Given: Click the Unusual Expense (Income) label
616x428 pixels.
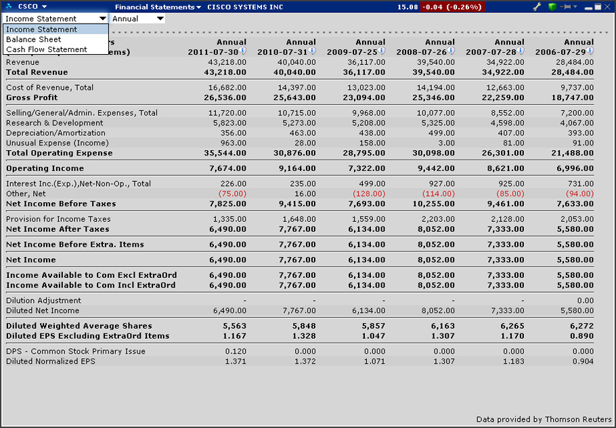Looking at the screenshot, I should [x=58, y=143].
